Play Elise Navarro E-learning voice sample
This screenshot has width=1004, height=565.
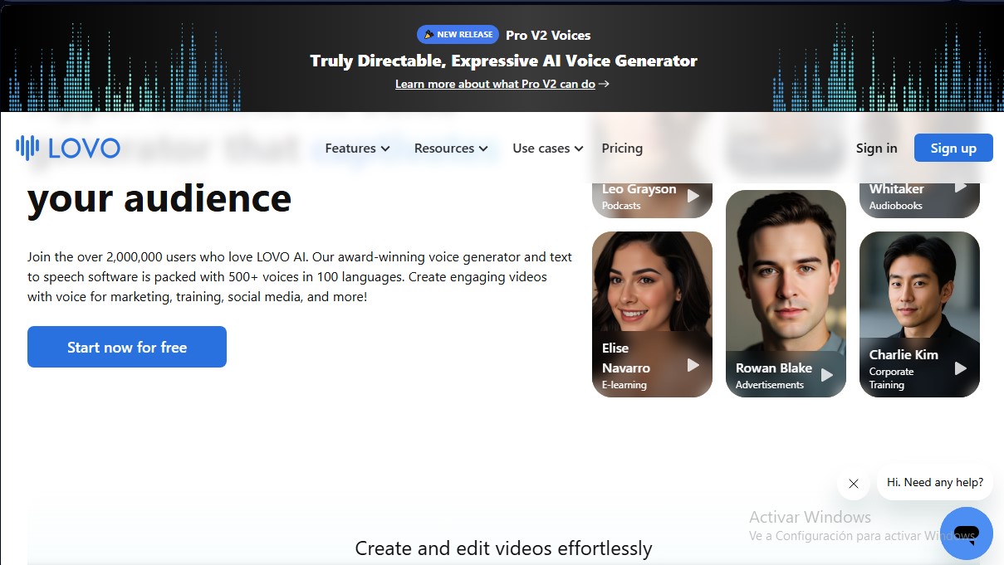click(693, 365)
